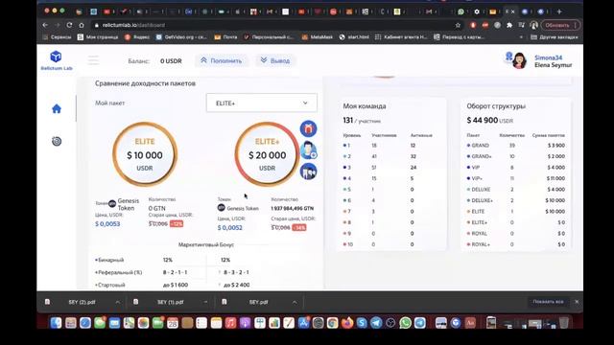Open the browser home button
Screen dimensions: 614x345
tap(82, 25)
